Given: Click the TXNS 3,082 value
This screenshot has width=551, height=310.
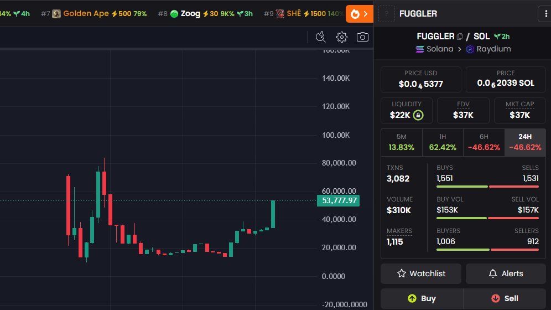Looking at the screenshot, I should 398,179.
